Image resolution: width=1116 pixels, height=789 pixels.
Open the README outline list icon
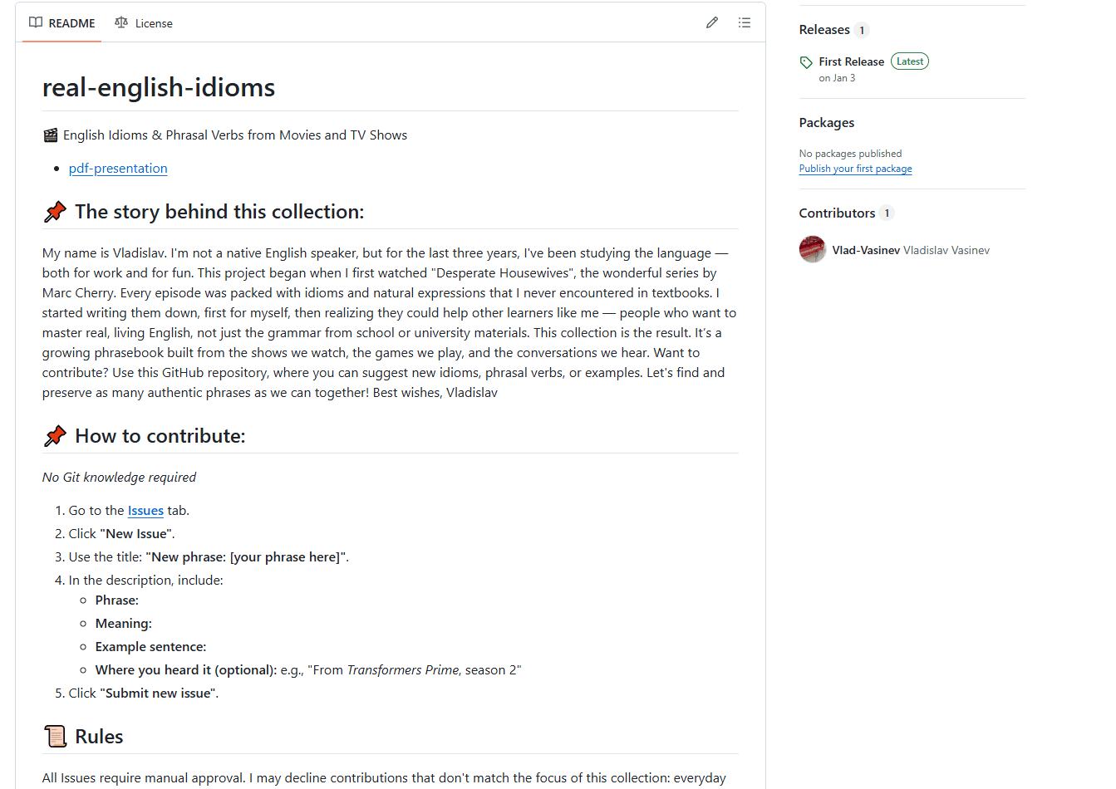[745, 23]
